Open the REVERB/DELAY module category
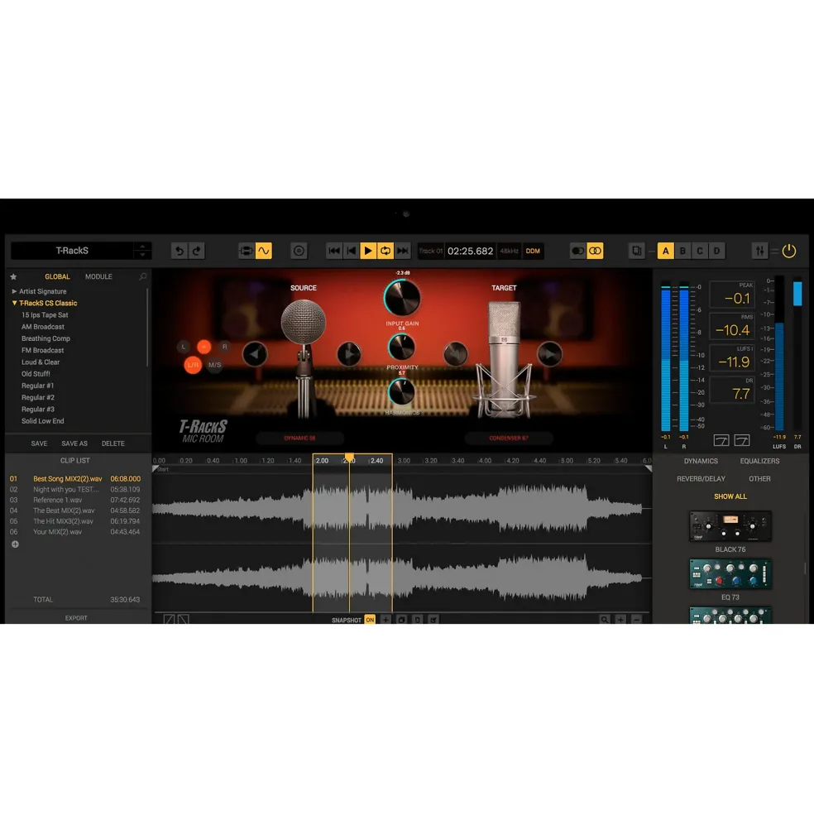The width and height of the screenshot is (814, 815). pyautogui.click(x=701, y=479)
